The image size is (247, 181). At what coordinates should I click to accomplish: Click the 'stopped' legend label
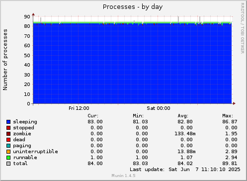tap(23, 128)
